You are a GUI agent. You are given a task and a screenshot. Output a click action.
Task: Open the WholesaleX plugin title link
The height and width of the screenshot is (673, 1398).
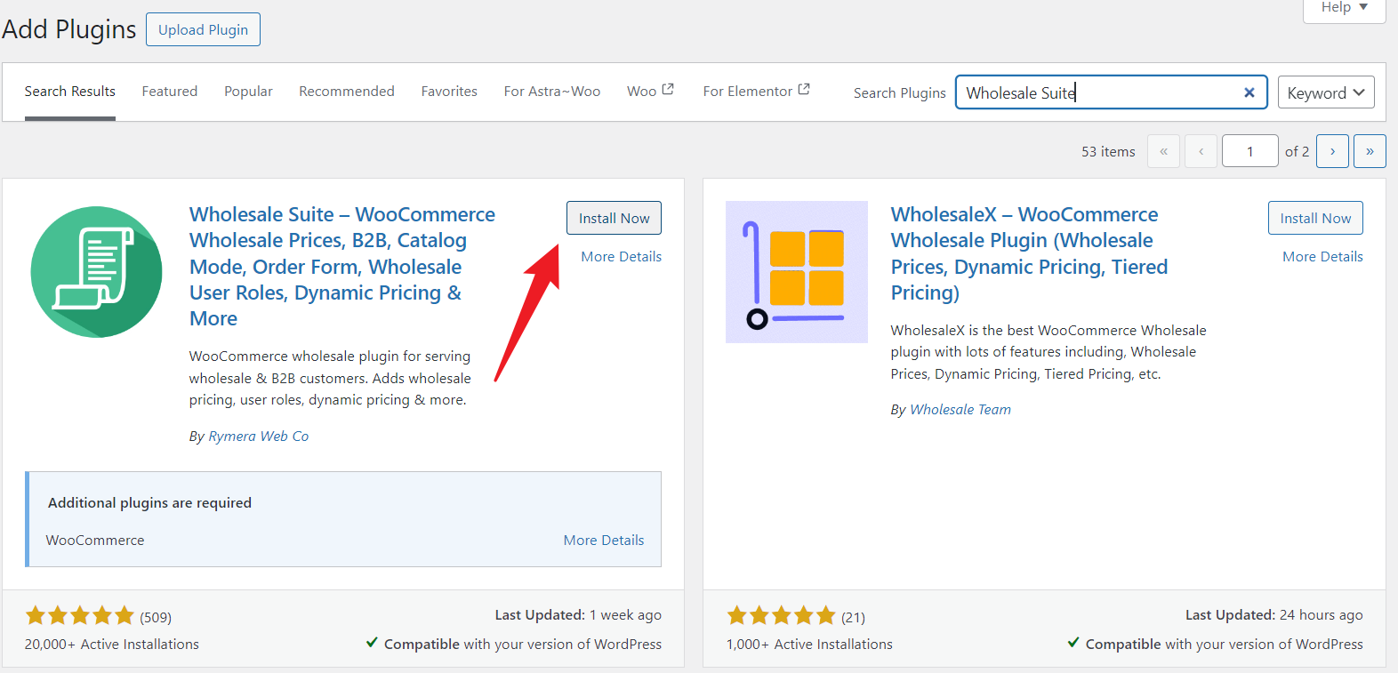click(x=1029, y=253)
